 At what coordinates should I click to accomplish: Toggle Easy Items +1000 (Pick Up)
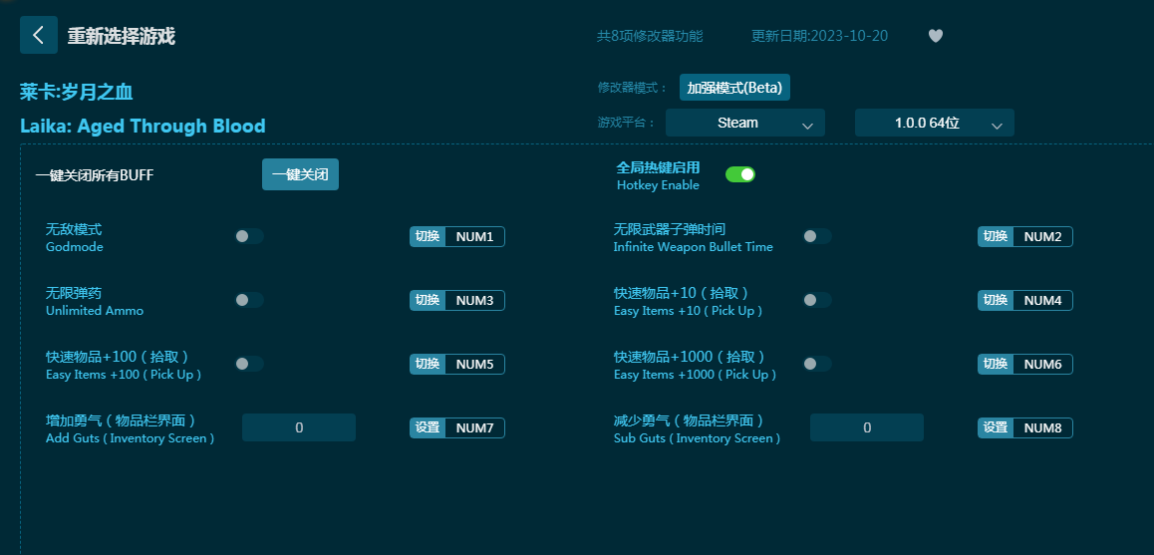click(x=817, y=364)
